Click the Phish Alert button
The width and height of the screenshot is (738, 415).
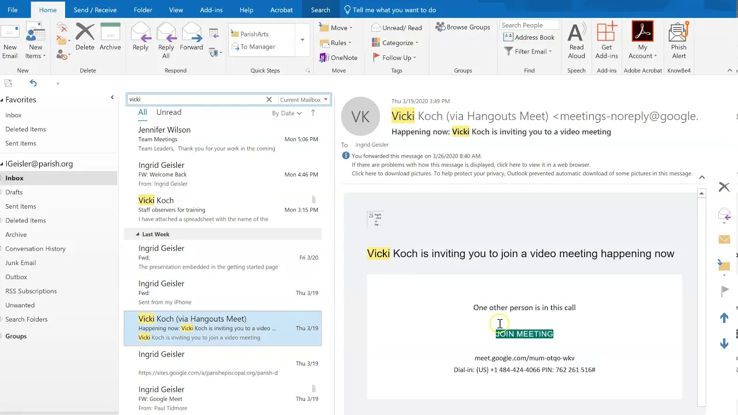(x=679, y=41)
